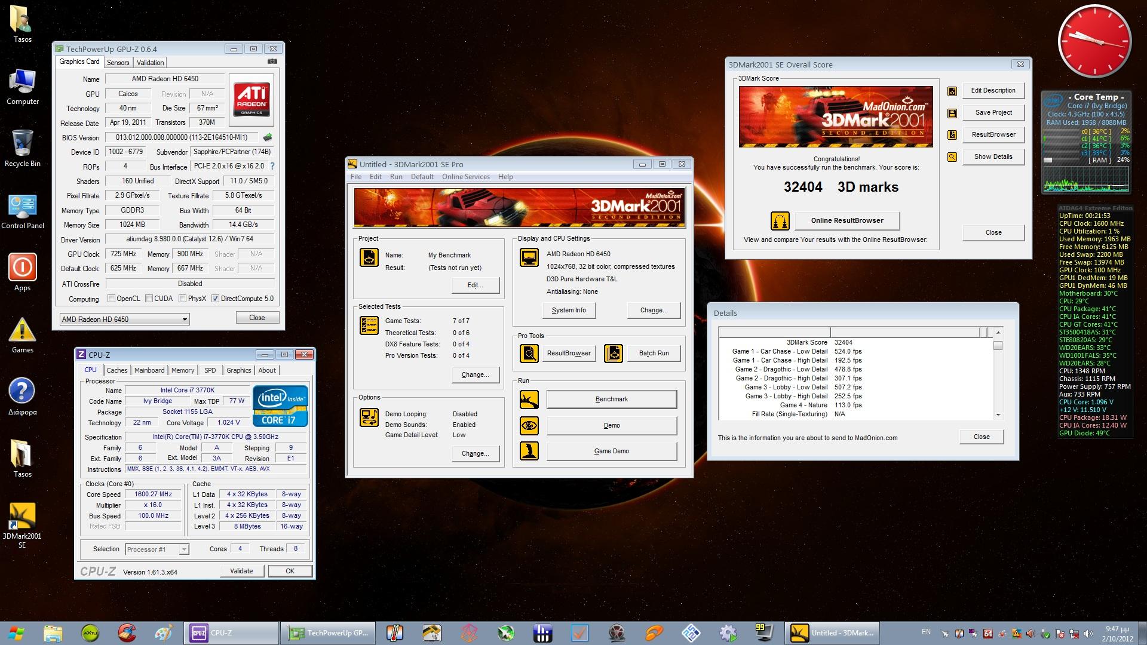This screenshot has width=1147, height=645.
Task: Click the GPU-Z camera screenshot icon
Action: pos(272,62)
